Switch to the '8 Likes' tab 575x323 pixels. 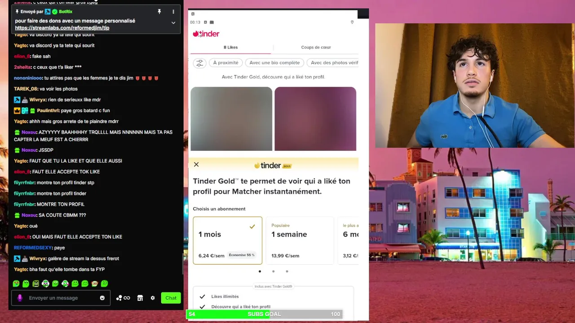click(x=231, y=47)
